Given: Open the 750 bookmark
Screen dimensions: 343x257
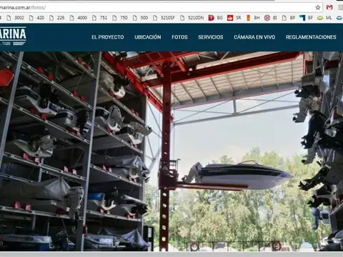Looking at the screenshot, I should (x=120, y=18).
